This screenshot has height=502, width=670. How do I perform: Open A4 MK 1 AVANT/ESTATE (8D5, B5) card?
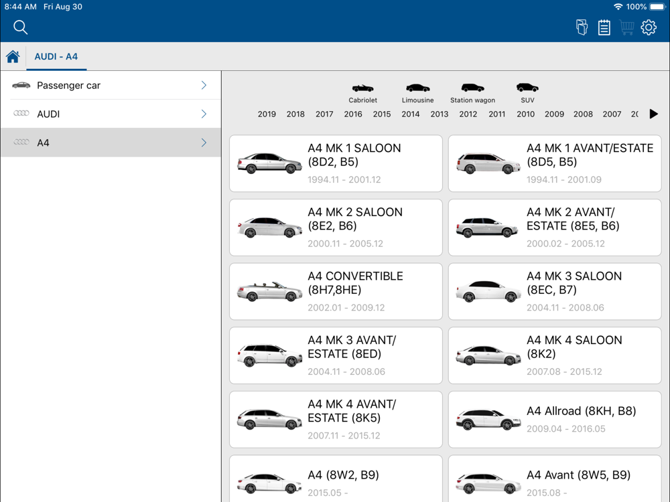click(555, 163)
